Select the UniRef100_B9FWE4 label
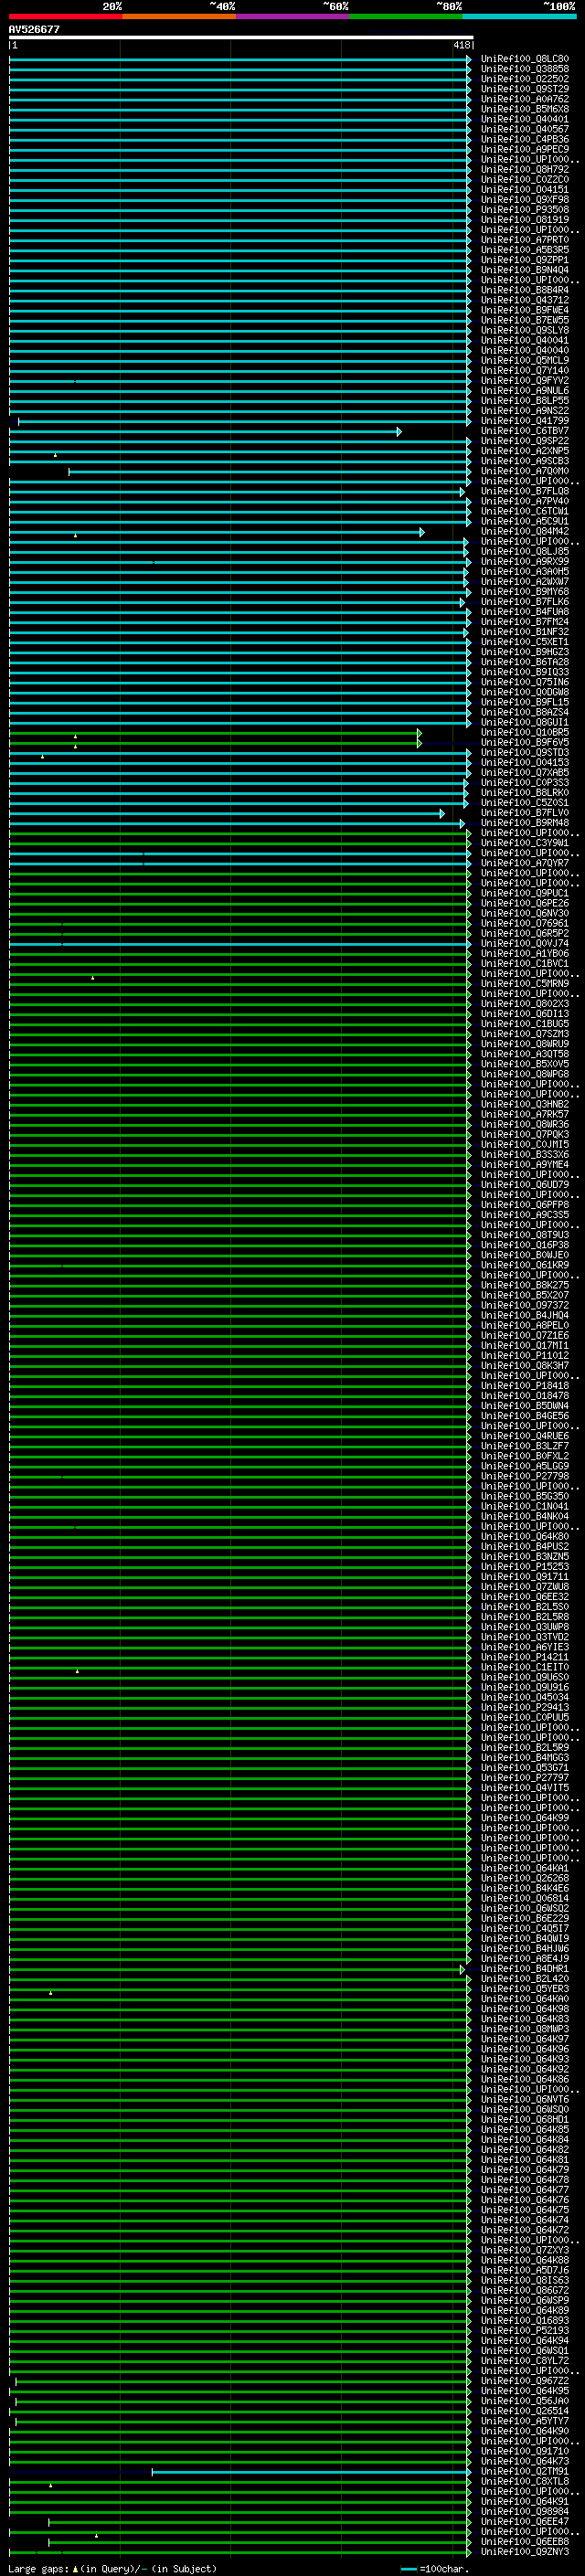Viewport: 585px width, 2576px height. (524, 310)
